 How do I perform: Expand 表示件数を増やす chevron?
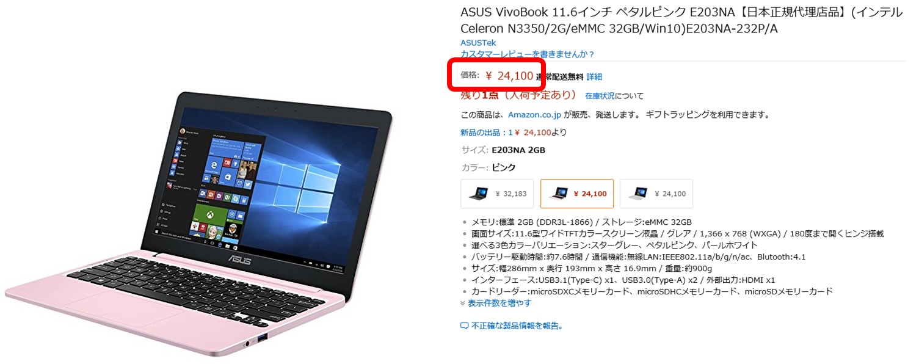(x=463, y=303)
